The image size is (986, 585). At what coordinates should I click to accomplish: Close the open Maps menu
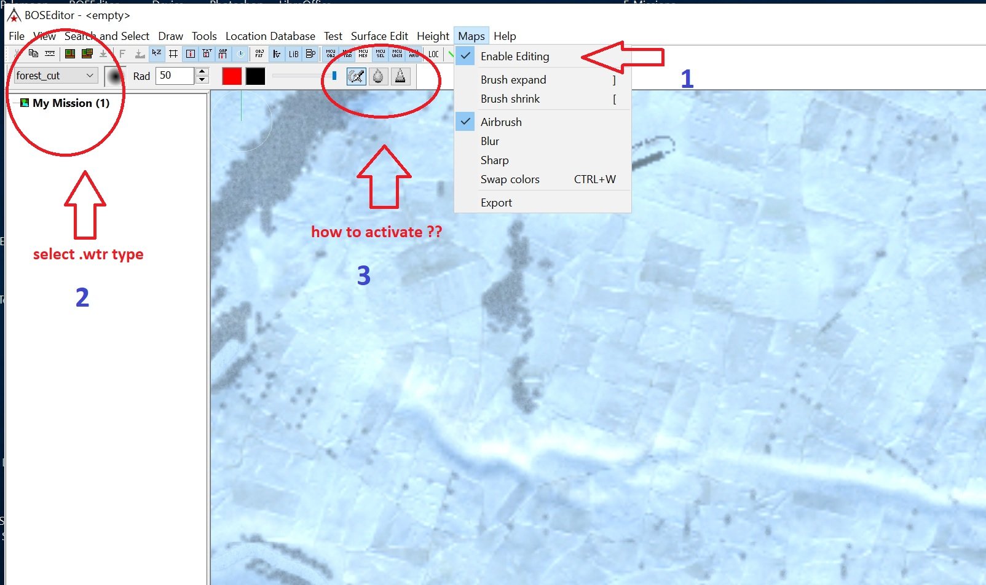pos(471,36)
